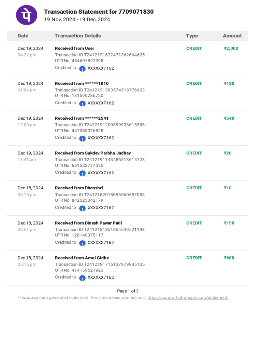Image resolution: width=262 pixels, height=350 pixels.
Task: Open the support.phonepe.com/statement link
Action: pos(188,298)
